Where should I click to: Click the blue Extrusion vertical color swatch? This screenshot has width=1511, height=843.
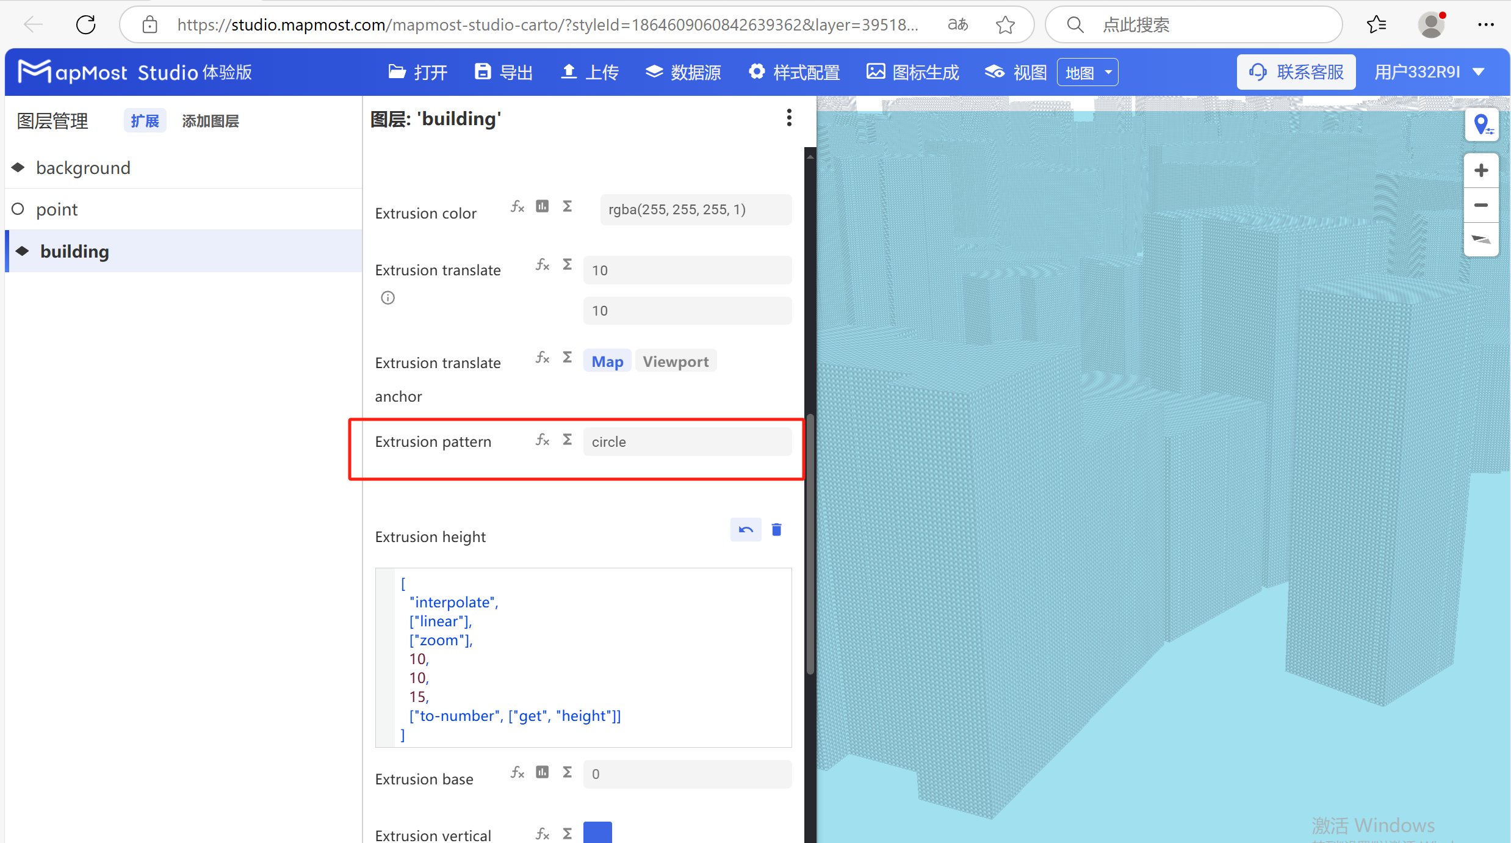(597, 832)
